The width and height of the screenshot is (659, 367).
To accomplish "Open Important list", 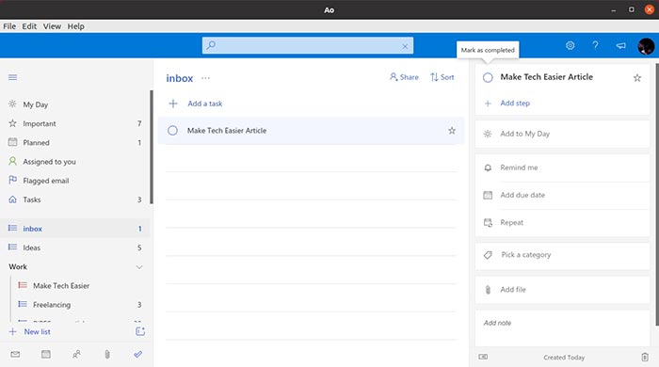I will (x=74, y=123).
